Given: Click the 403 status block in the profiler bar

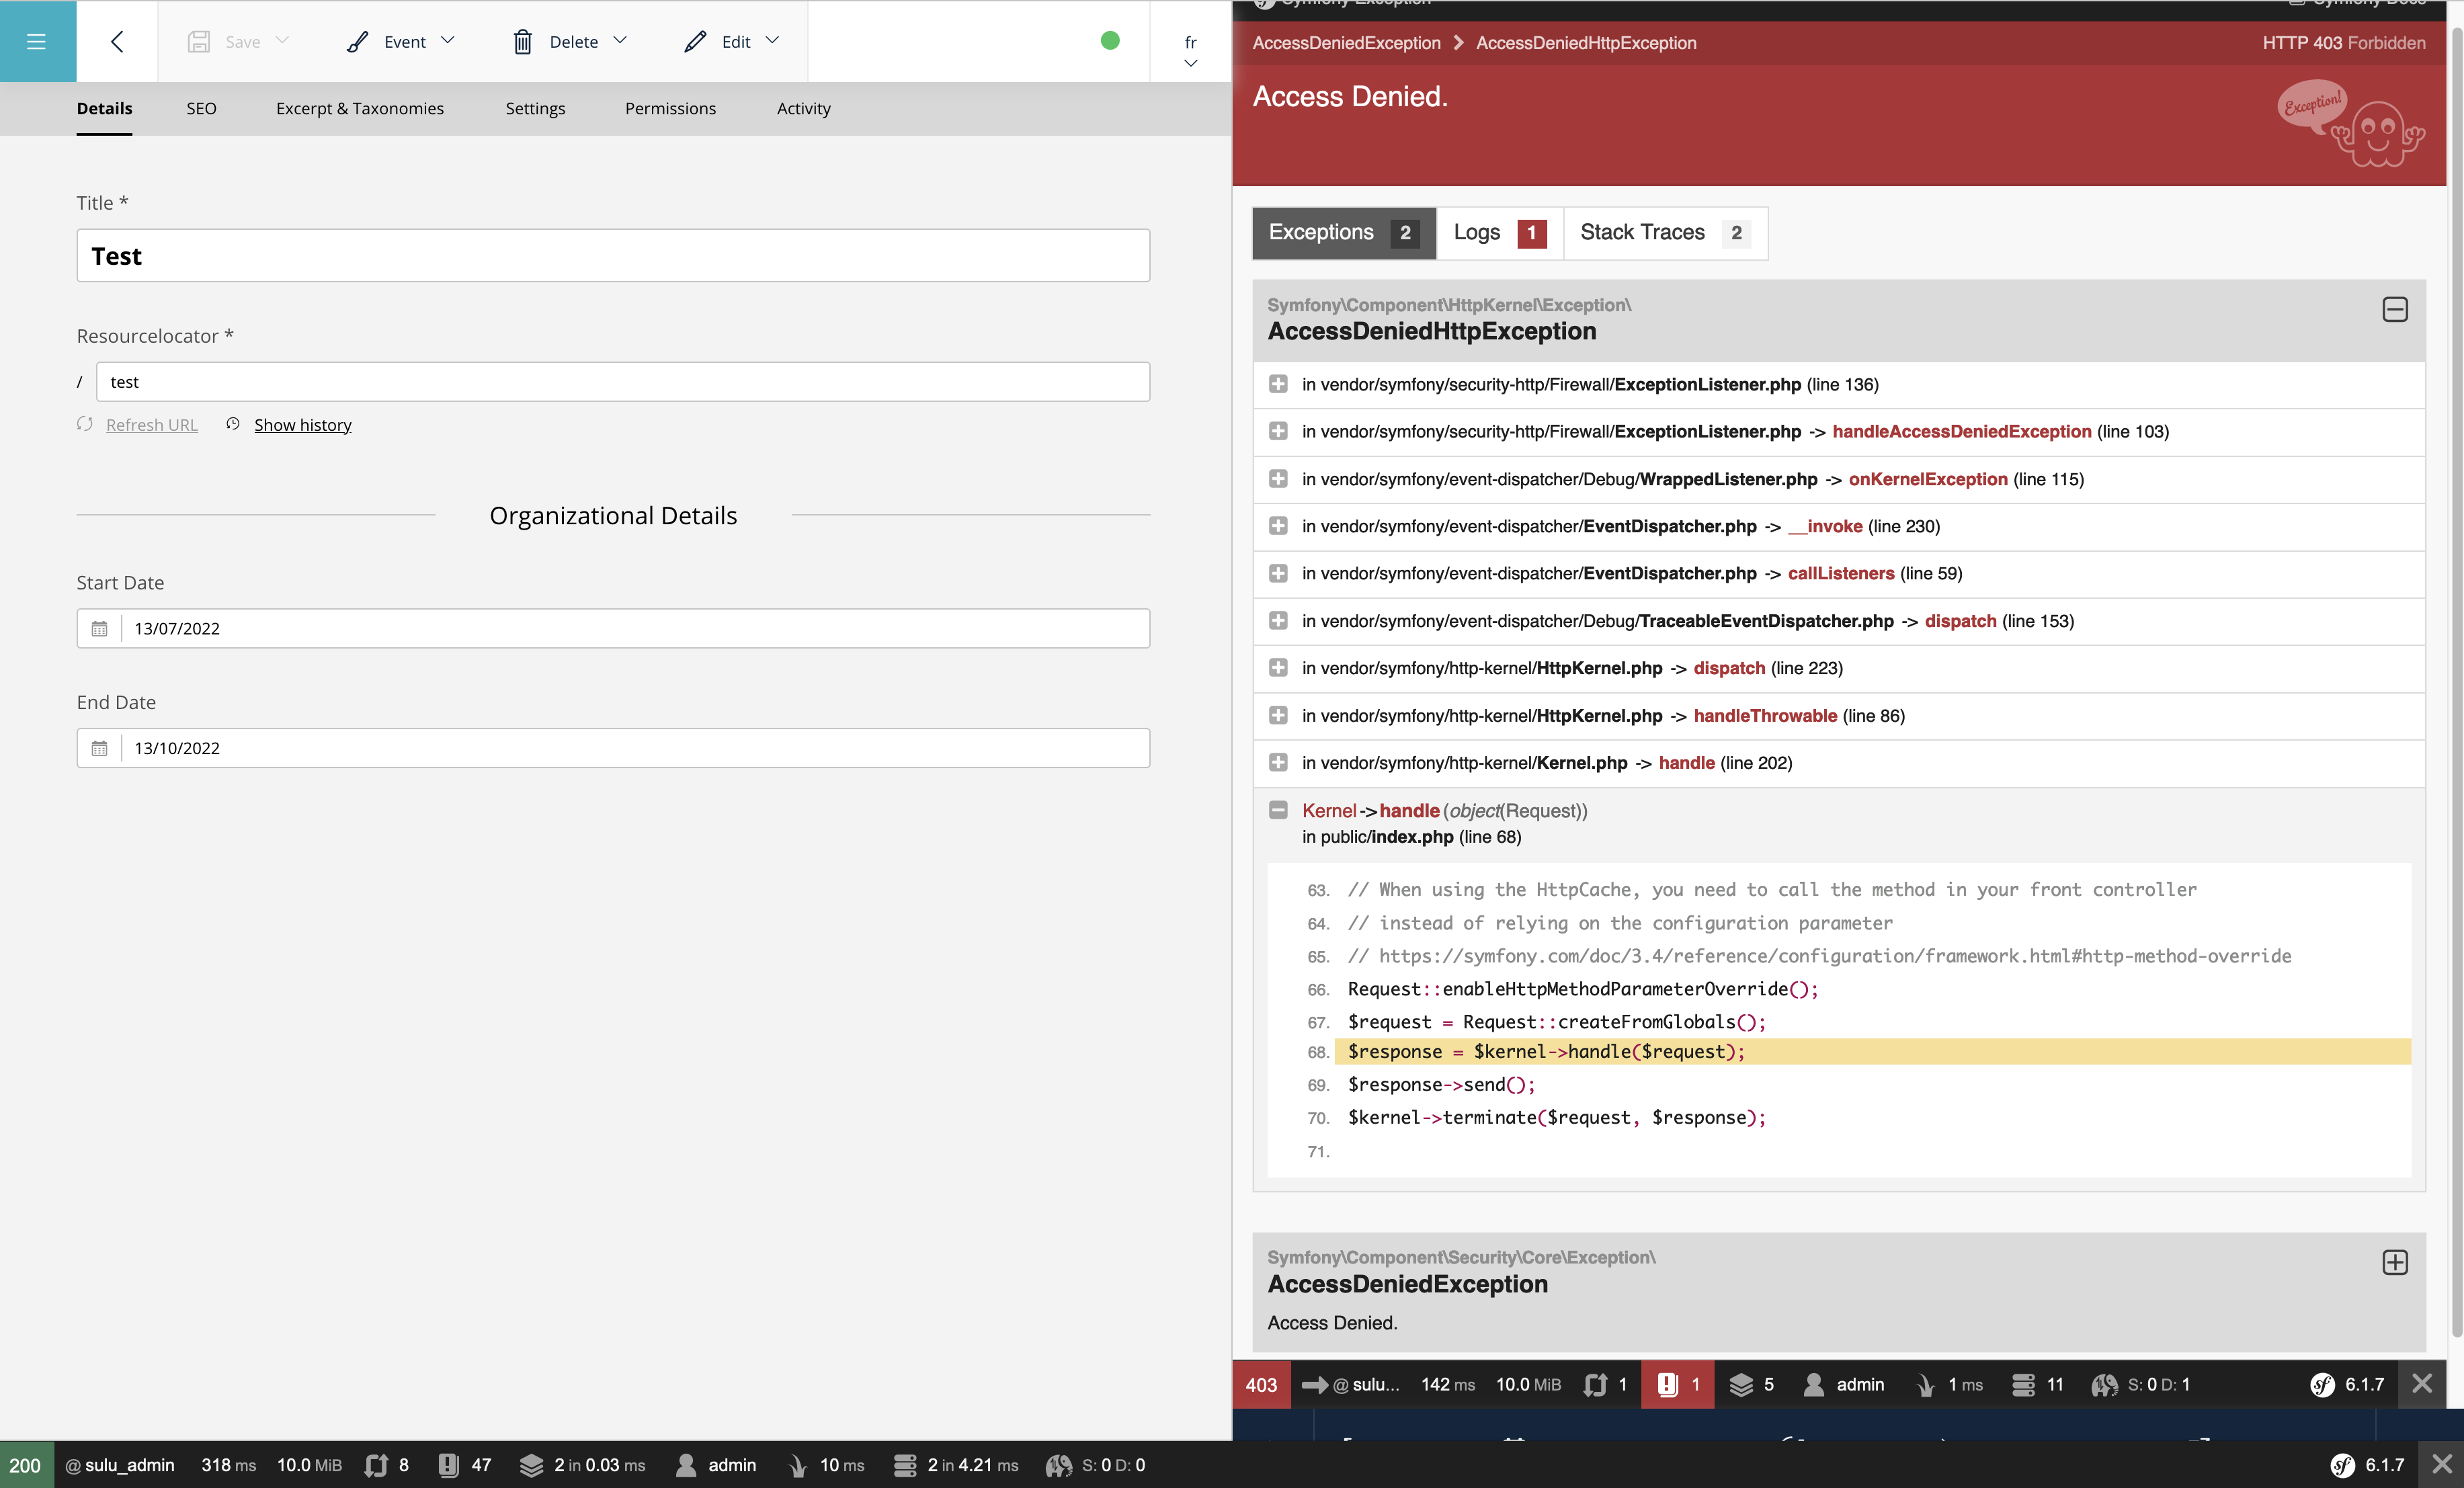Looking at the screenshot, I should 1261,1384.
